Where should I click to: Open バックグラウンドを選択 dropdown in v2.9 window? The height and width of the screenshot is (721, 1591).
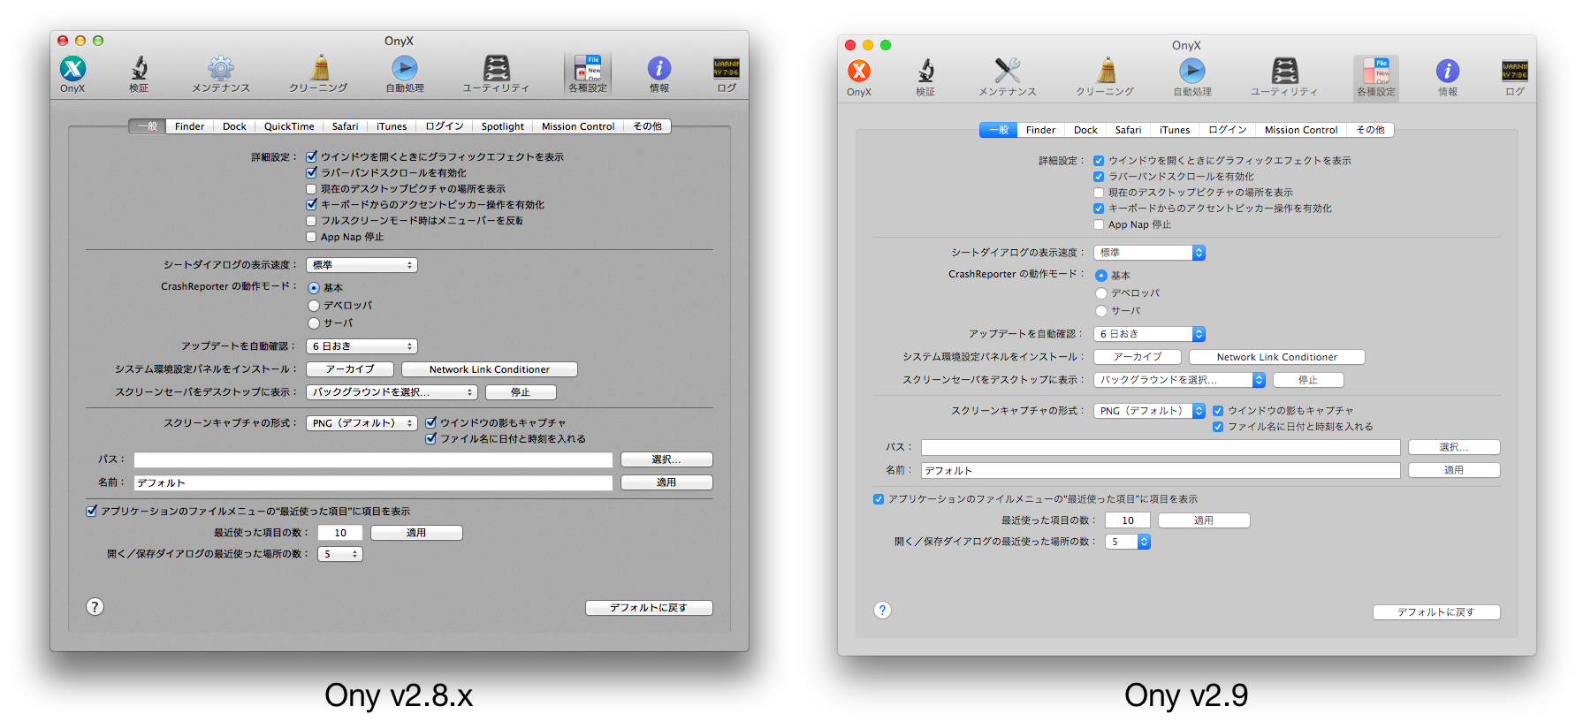(1179, 380)
